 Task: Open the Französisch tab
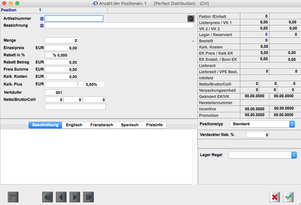coord(102,125)
